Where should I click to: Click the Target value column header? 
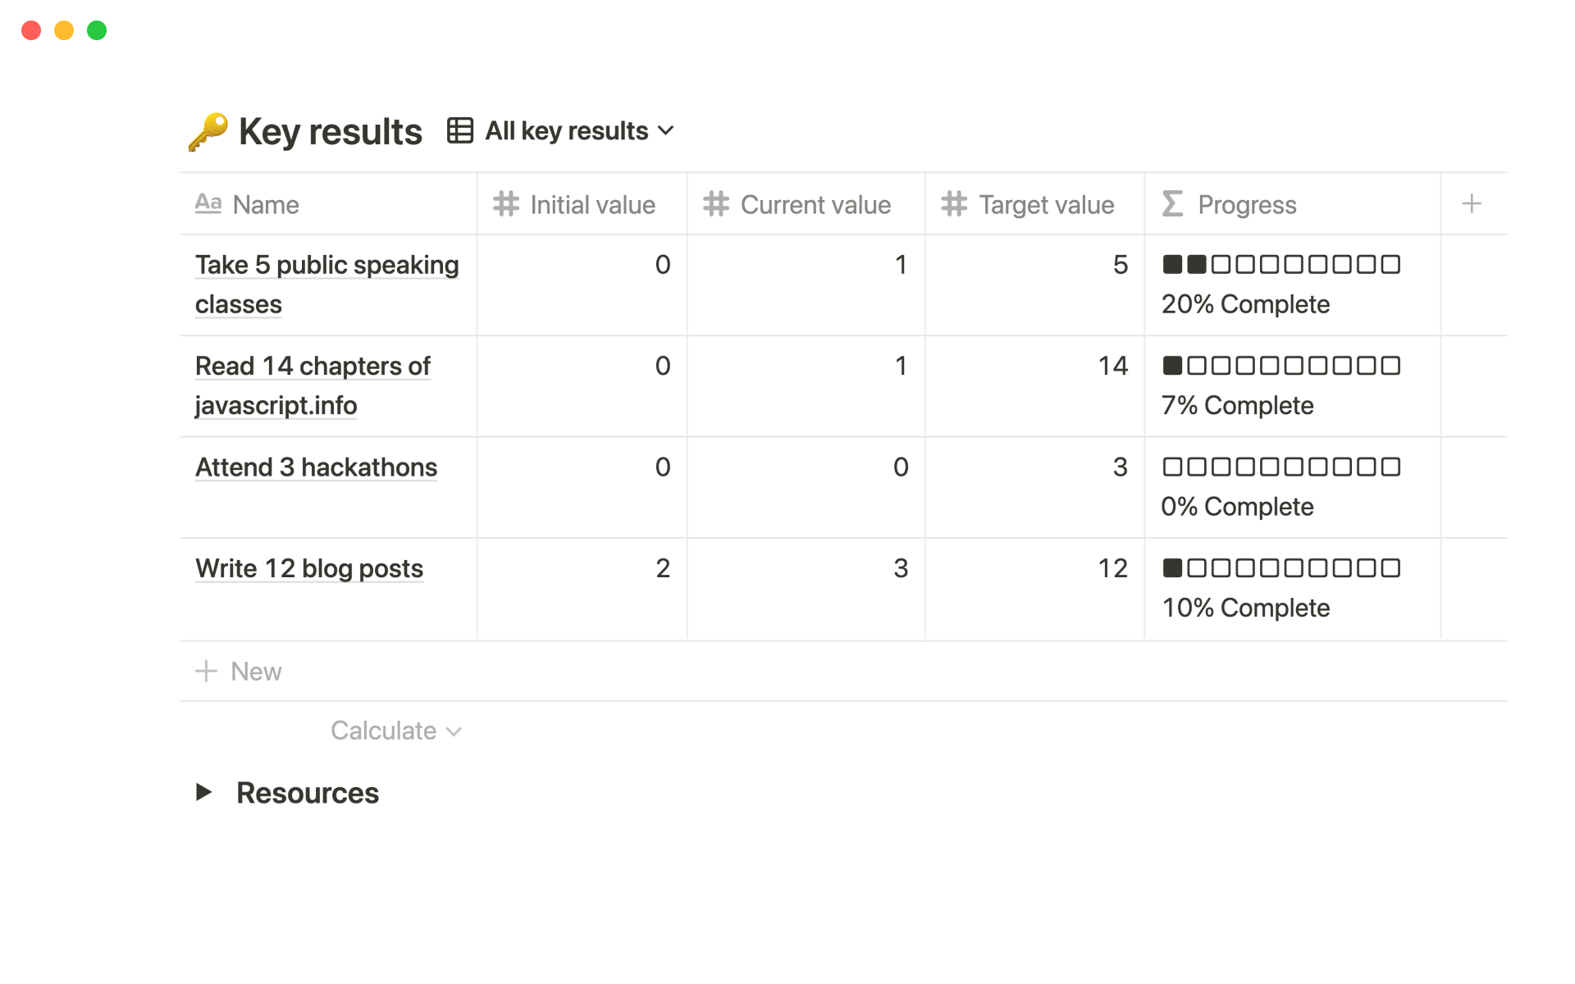pos(1046,204)
